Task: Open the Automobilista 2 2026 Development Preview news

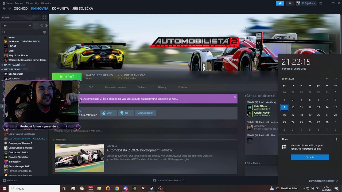Action: pyautogui.click(x=139, y=150)
